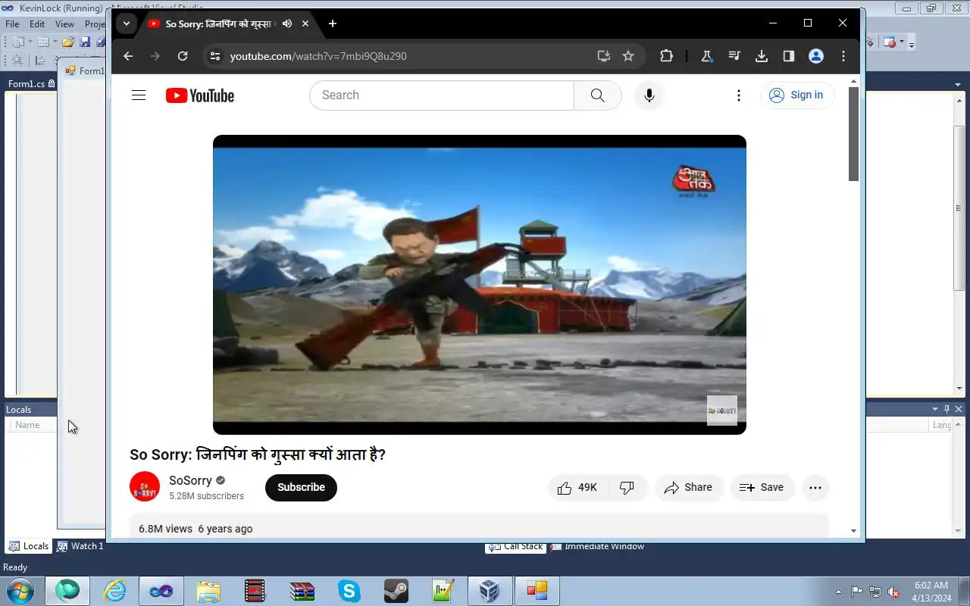Open the YouTube guide hamburger menu
Viewport: 970px width, 606px height.
[x=139, y=95]
